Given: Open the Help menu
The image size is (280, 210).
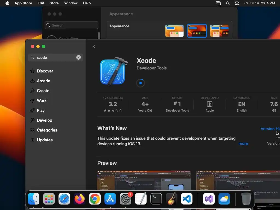Looking at the screenshot, I should (87, 3).
